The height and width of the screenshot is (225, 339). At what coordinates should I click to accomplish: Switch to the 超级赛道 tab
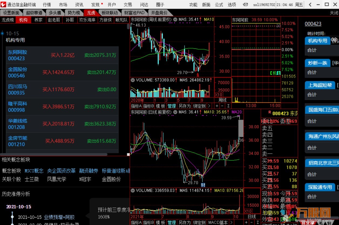[x=34, y=13]
